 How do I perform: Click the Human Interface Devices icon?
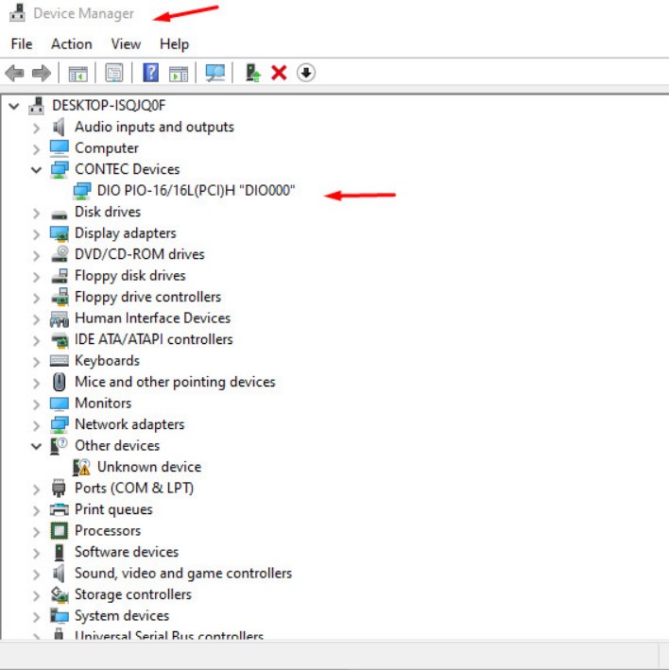[x=59, y=318]
